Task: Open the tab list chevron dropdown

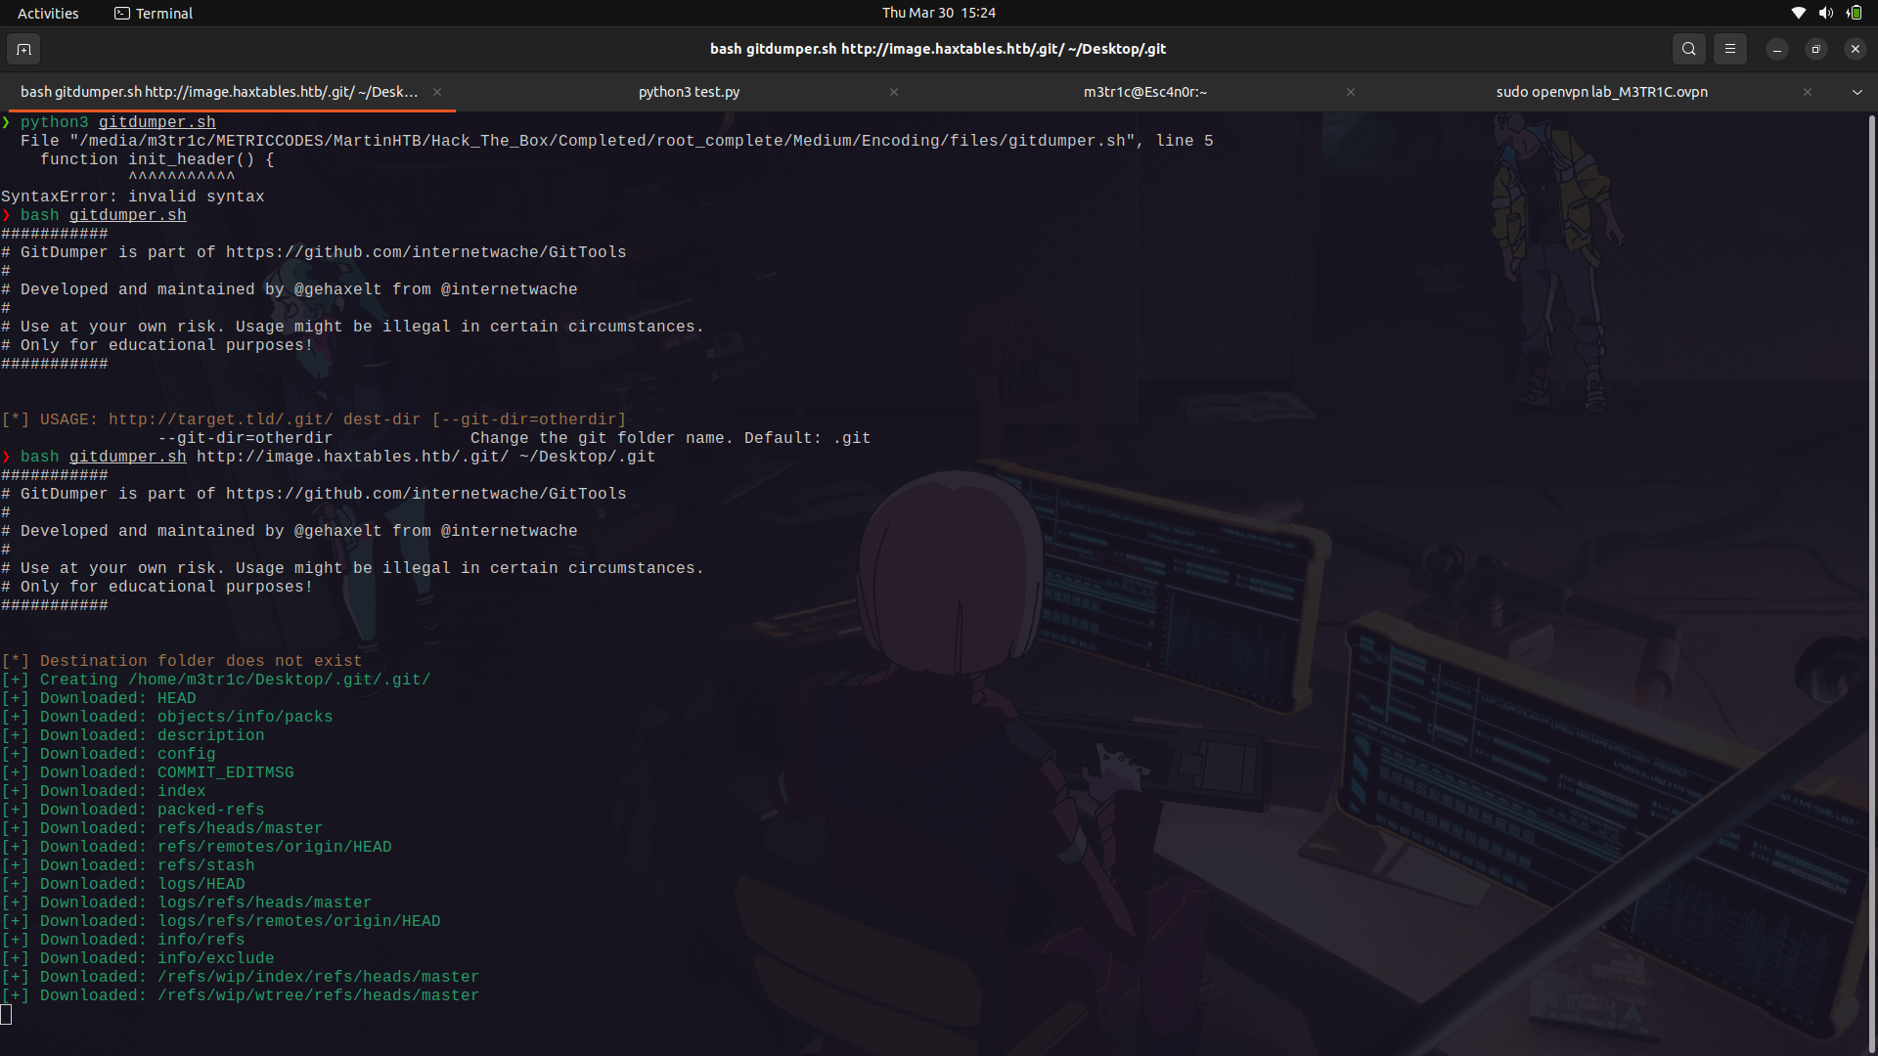Action: click(1856, 91)
